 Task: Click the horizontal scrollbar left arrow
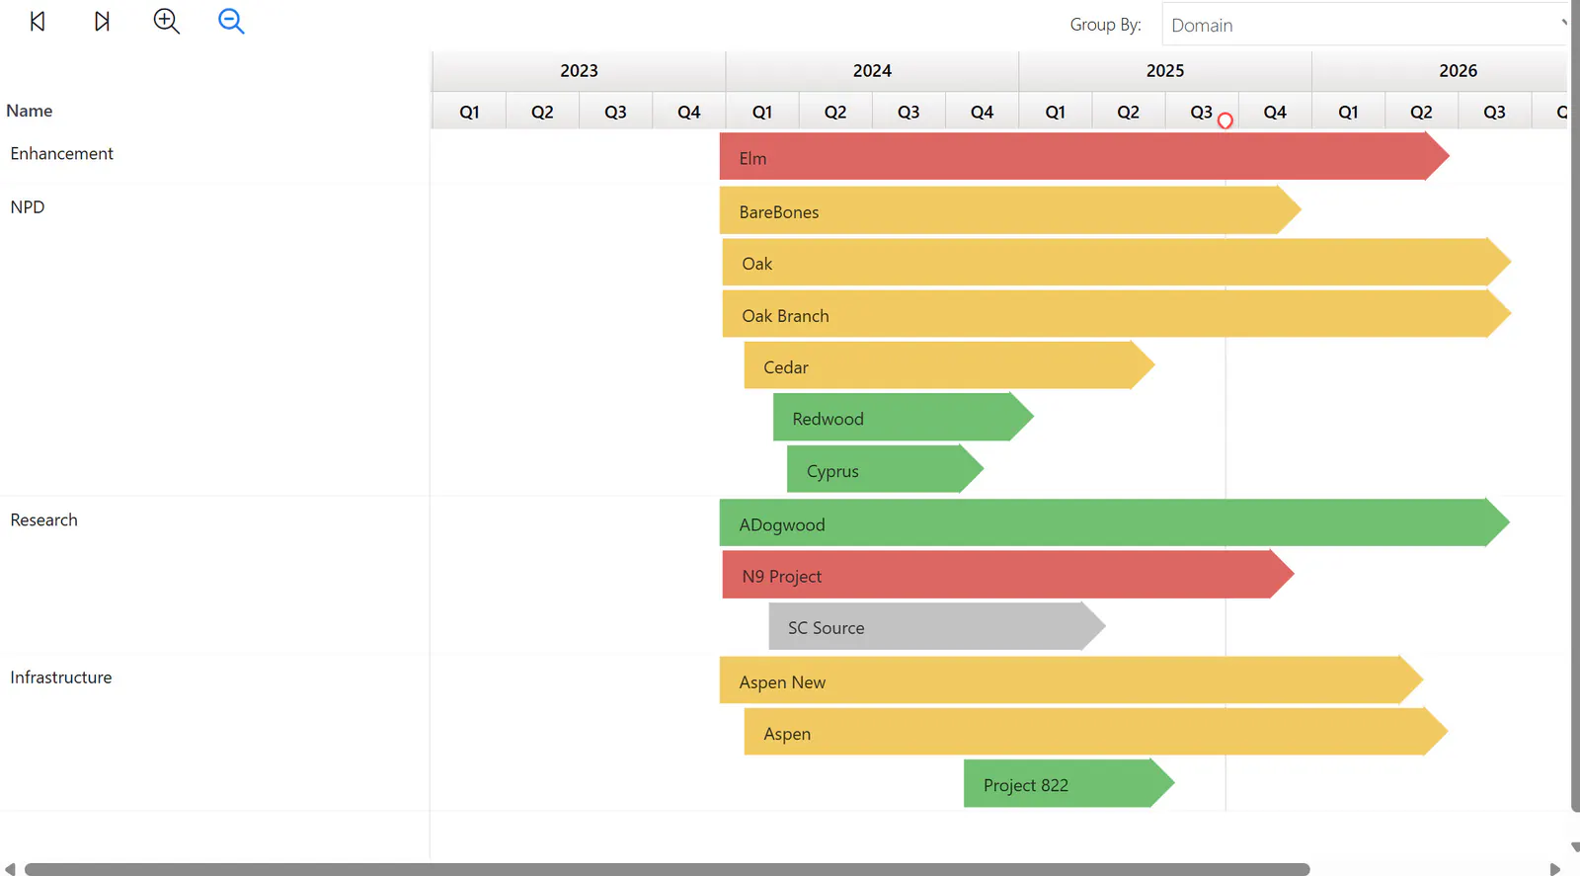tap(10, 869)
